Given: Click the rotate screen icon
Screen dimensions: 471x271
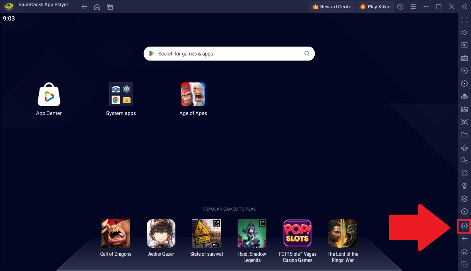Looking at the screenshot, I should tap(464, 173).
